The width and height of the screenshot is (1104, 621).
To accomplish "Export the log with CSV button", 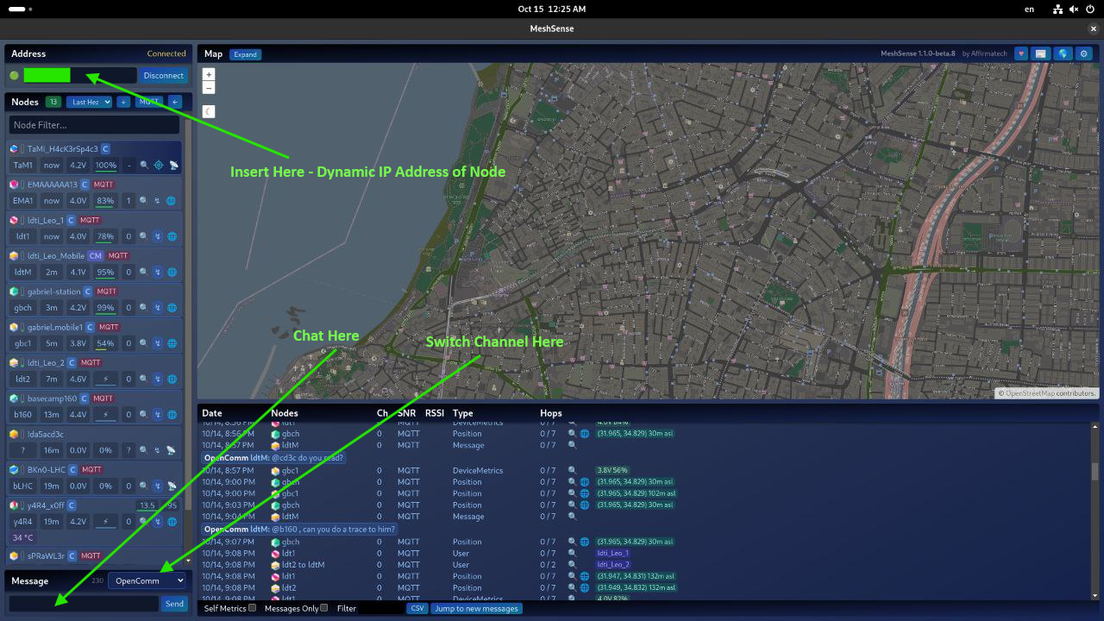I will [x=417, y=608].
